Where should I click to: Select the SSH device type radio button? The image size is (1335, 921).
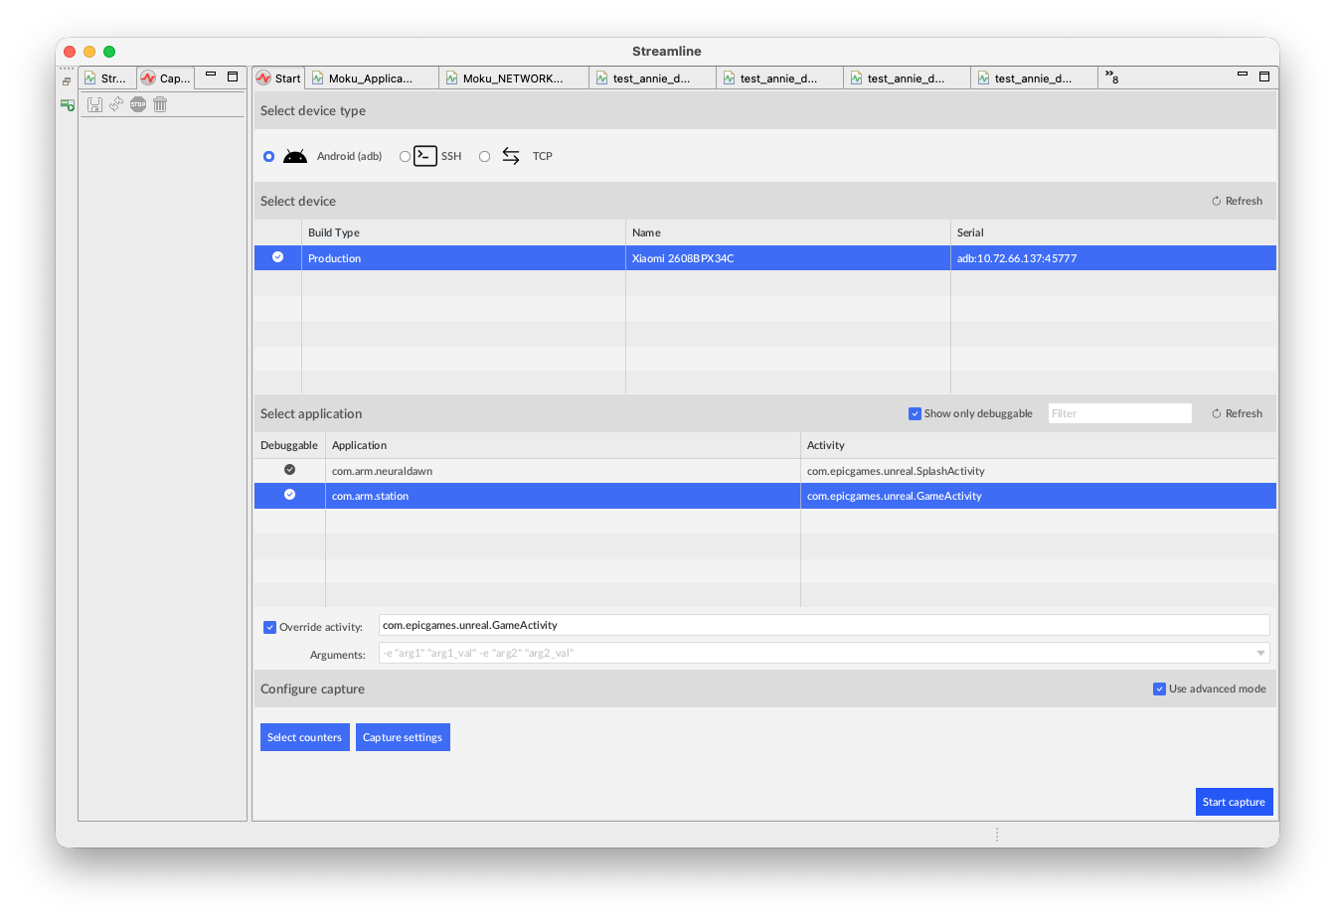(x=405, y=156)
